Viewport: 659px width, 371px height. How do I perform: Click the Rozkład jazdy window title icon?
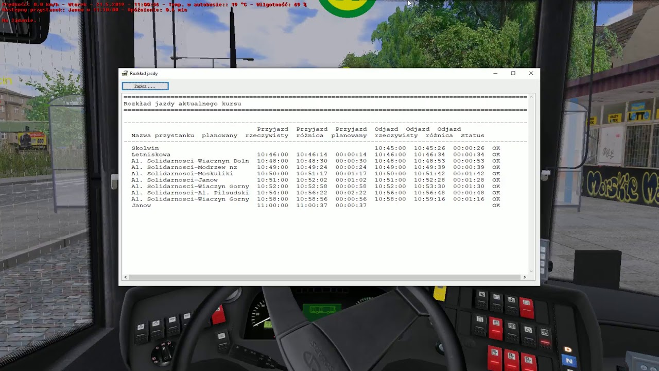[125, 73]
